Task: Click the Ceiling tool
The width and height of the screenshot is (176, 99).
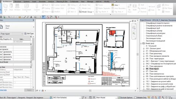Action: [46, 8]
